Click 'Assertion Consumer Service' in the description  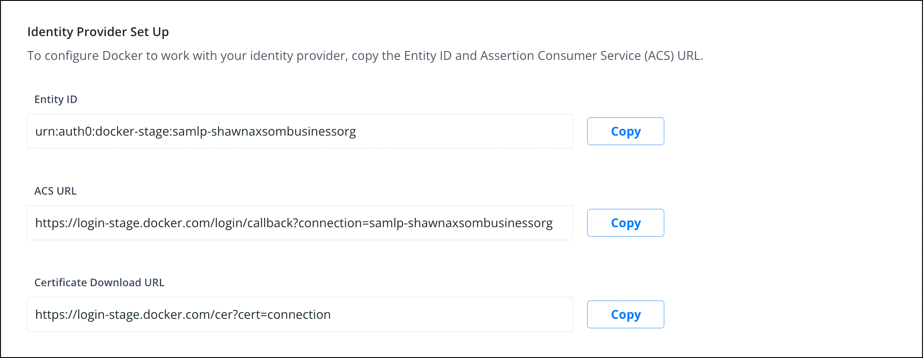click(560, 56)
